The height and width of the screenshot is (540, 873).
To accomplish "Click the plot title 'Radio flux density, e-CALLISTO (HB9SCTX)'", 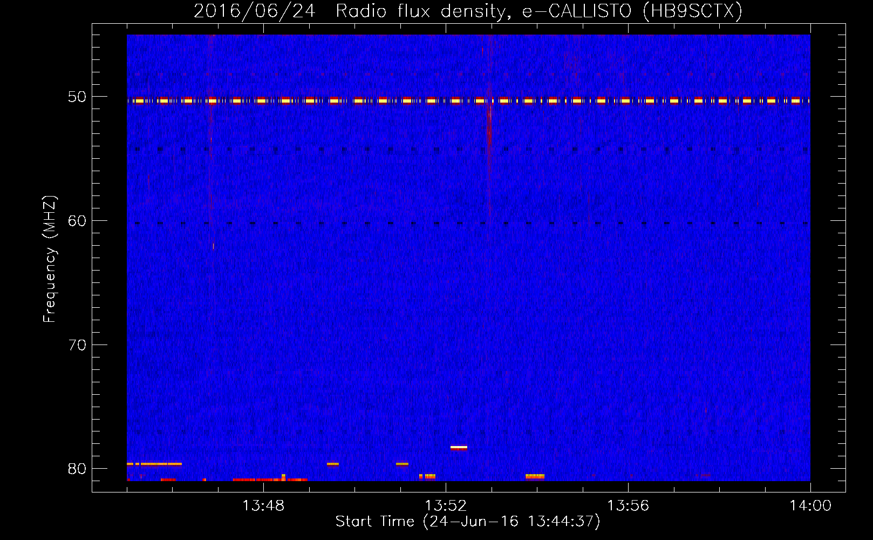I will click(539, 11).
